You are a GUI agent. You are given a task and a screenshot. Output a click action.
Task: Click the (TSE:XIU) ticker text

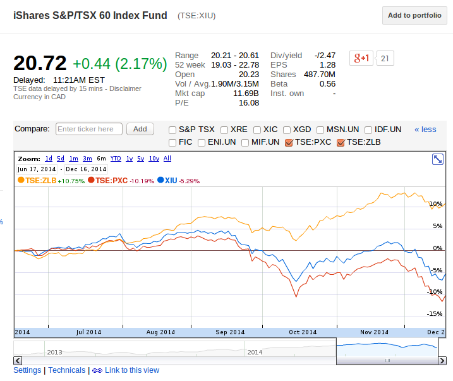pos(196,16)
